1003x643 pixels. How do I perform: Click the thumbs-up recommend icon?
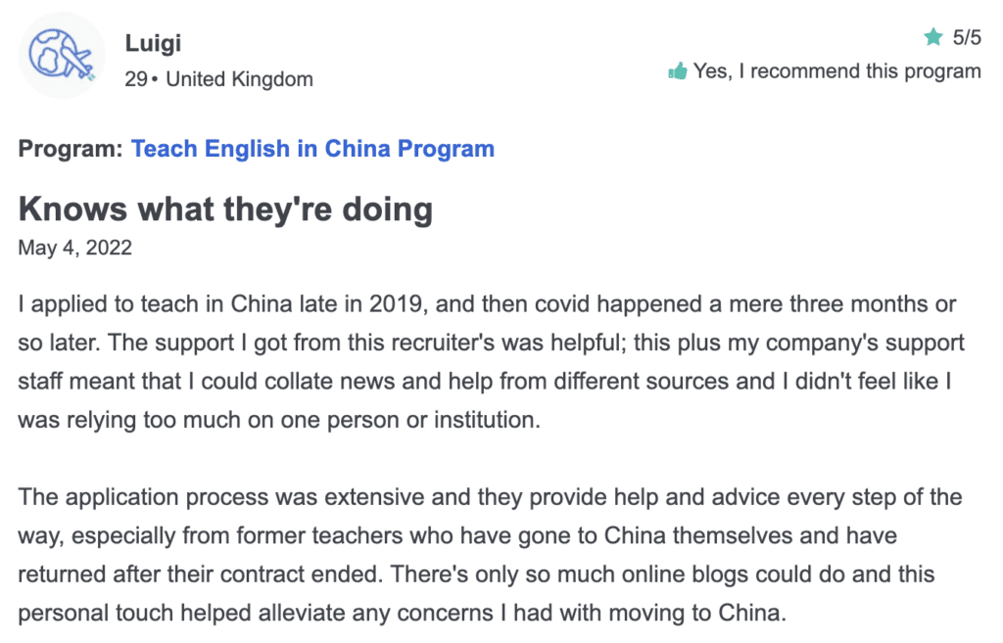(678, 70)
